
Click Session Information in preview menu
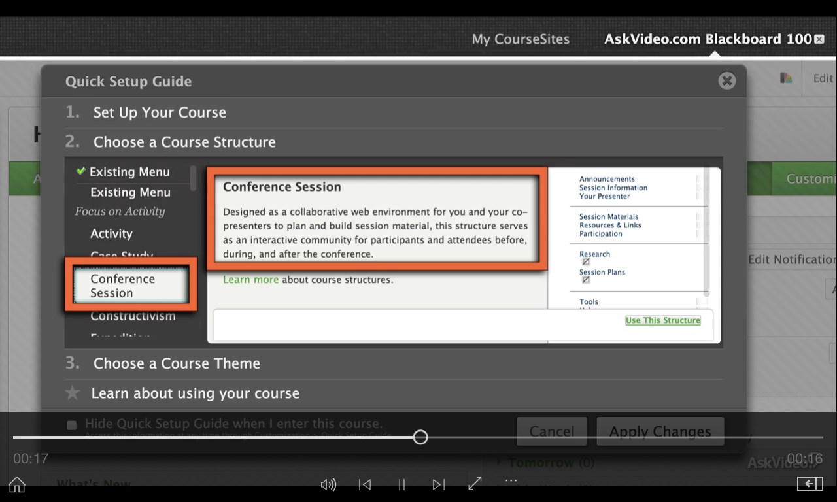pyautogui.click(x=613, y=188)
